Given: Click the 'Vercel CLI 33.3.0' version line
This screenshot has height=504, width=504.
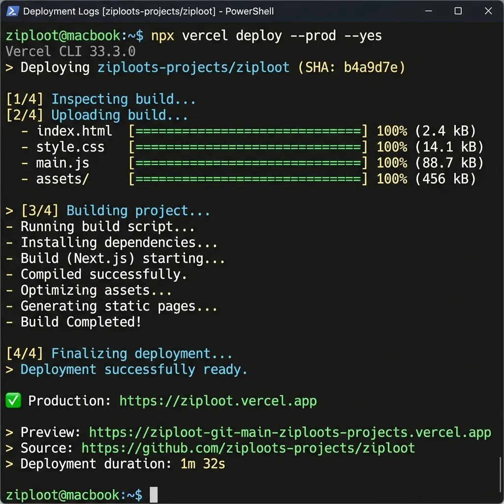Looking at the screenshot, I should point(71,51).
